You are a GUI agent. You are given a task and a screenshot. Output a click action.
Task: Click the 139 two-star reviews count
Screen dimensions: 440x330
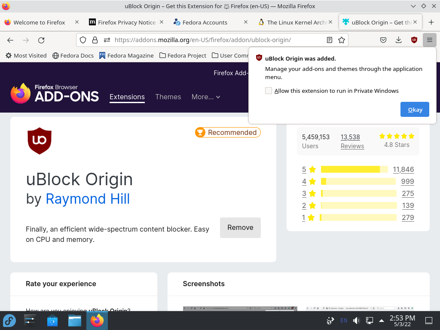click(x=408, y=205)
